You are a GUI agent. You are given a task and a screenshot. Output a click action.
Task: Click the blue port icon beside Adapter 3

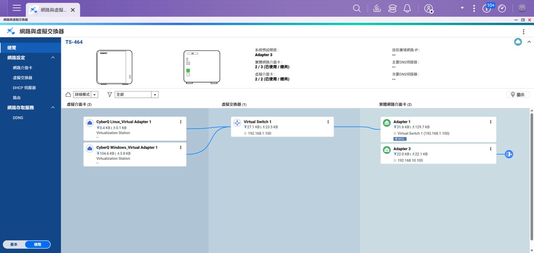point(509,154)
